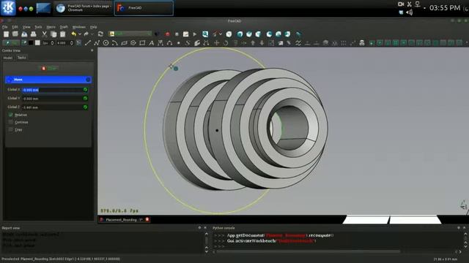Click the white face color swatch
This screenshot has height=263, width=469.
(x=37, y=43)
